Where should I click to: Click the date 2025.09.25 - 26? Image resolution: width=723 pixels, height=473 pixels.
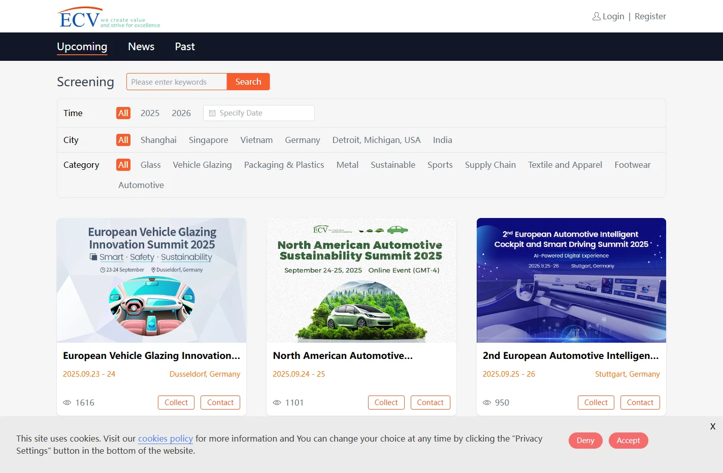click(x=509, y=374)
